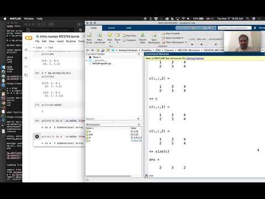Open the Open file dropdown in toolstrip
The height and width of the screenshot is (199, 265).
point(118,38)
